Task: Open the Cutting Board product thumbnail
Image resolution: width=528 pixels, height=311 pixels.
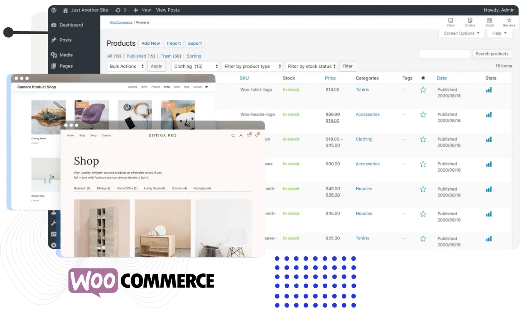Action: click(x=48, y=117)
